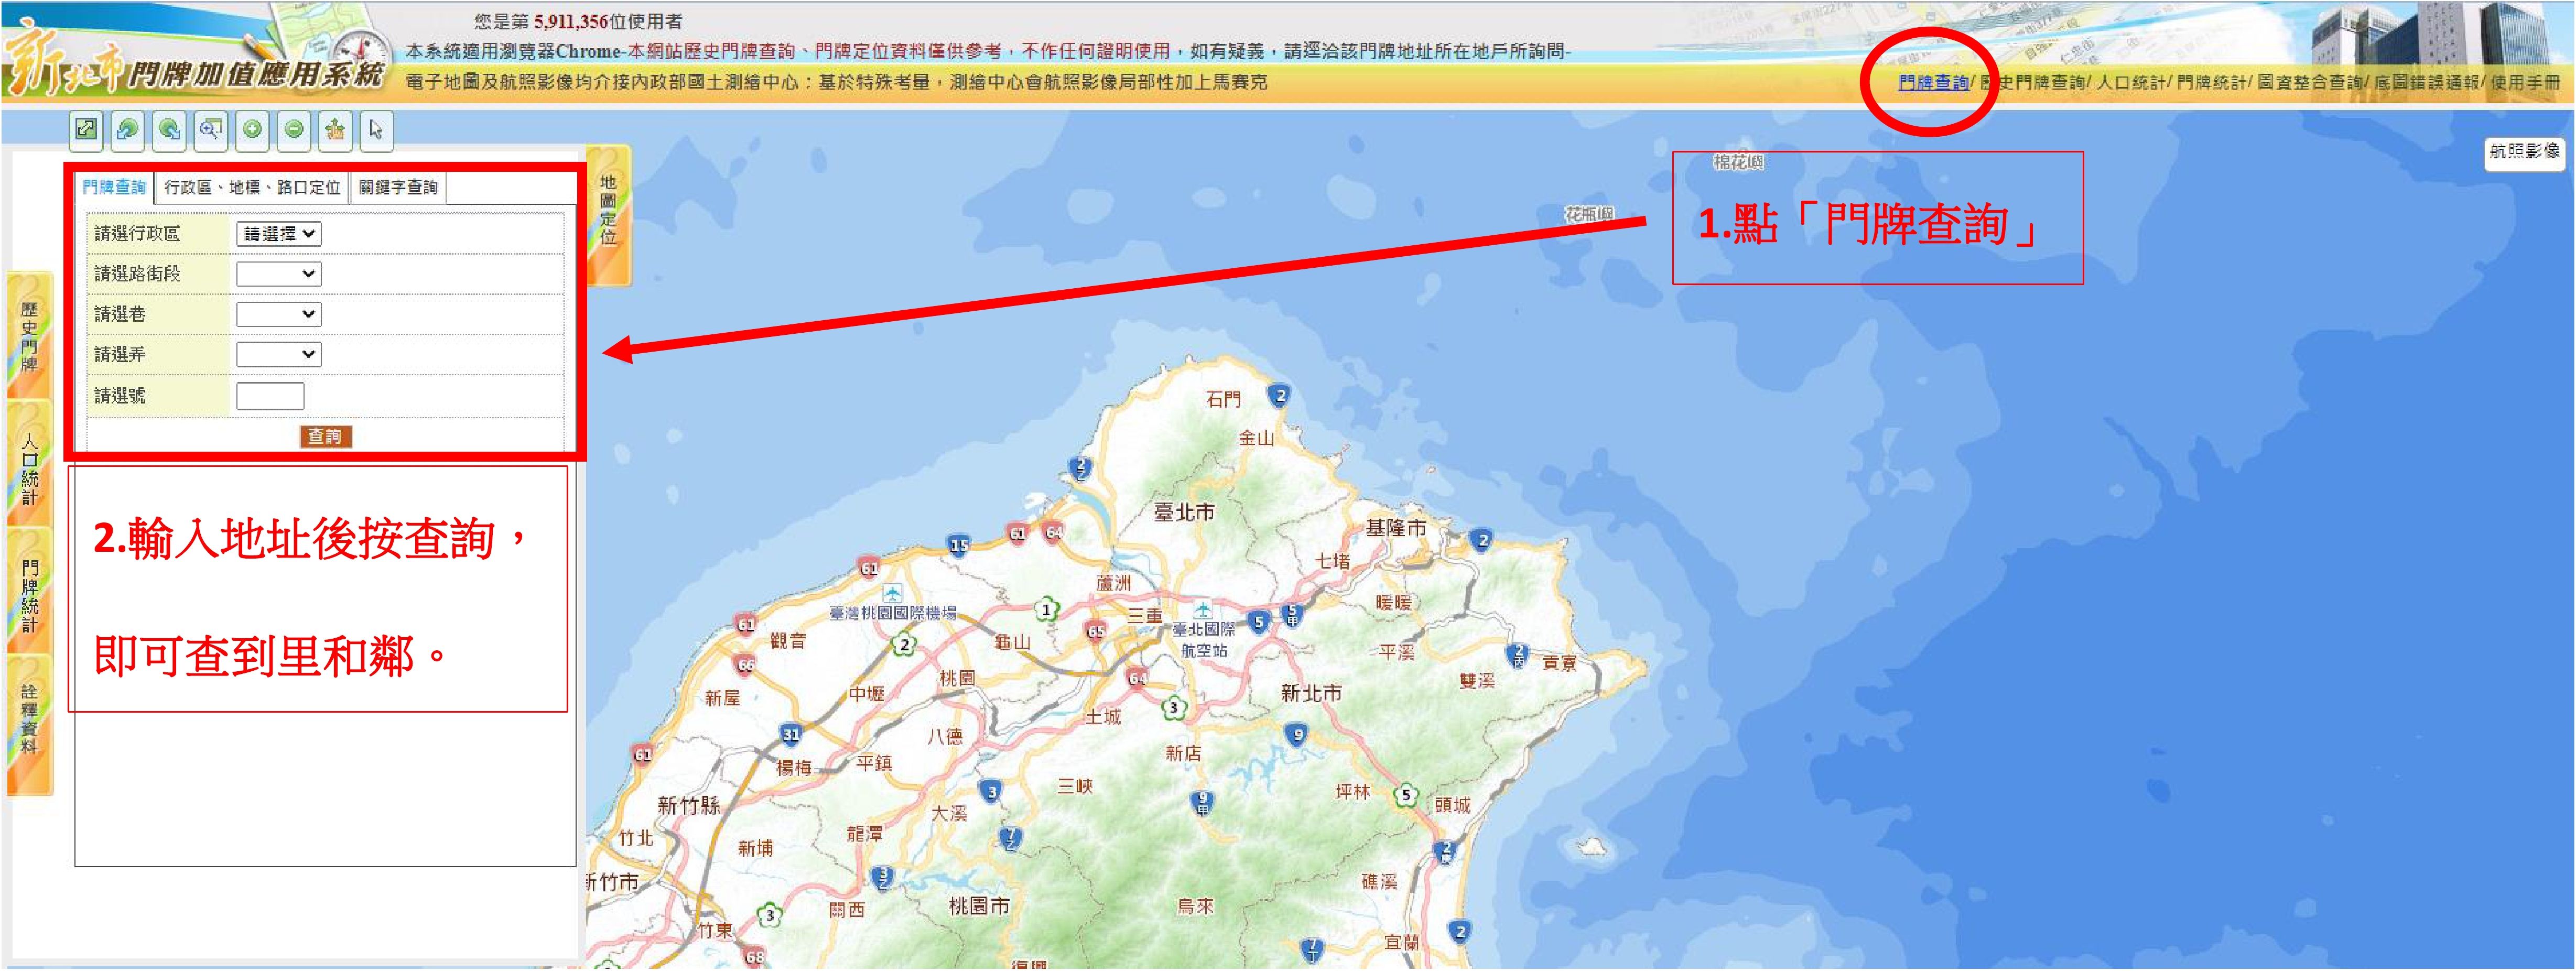2576x971 pixels.
Task: Click the 頭城 label on the map
Action: pos(1453,805)
